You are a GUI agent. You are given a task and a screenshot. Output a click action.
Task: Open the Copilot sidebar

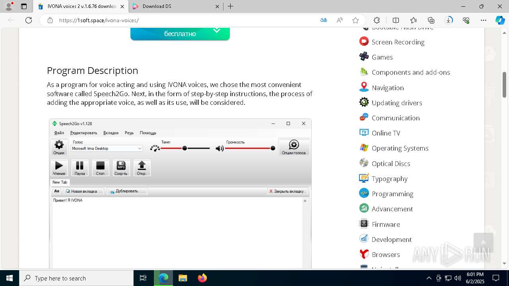500,20
